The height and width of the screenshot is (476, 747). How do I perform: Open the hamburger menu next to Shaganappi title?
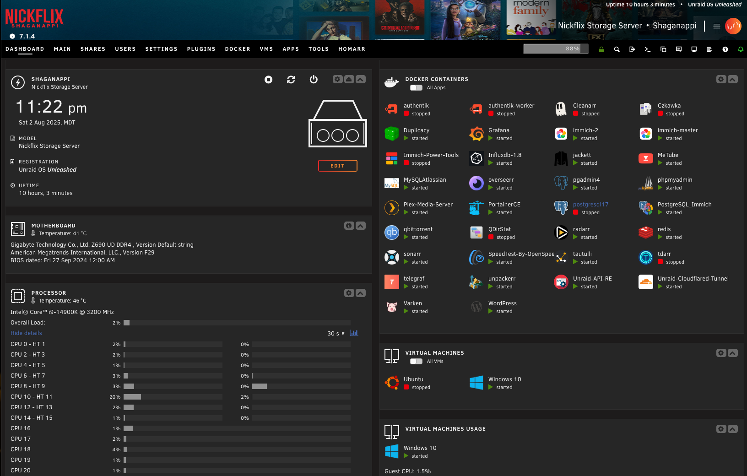point(717,26)
